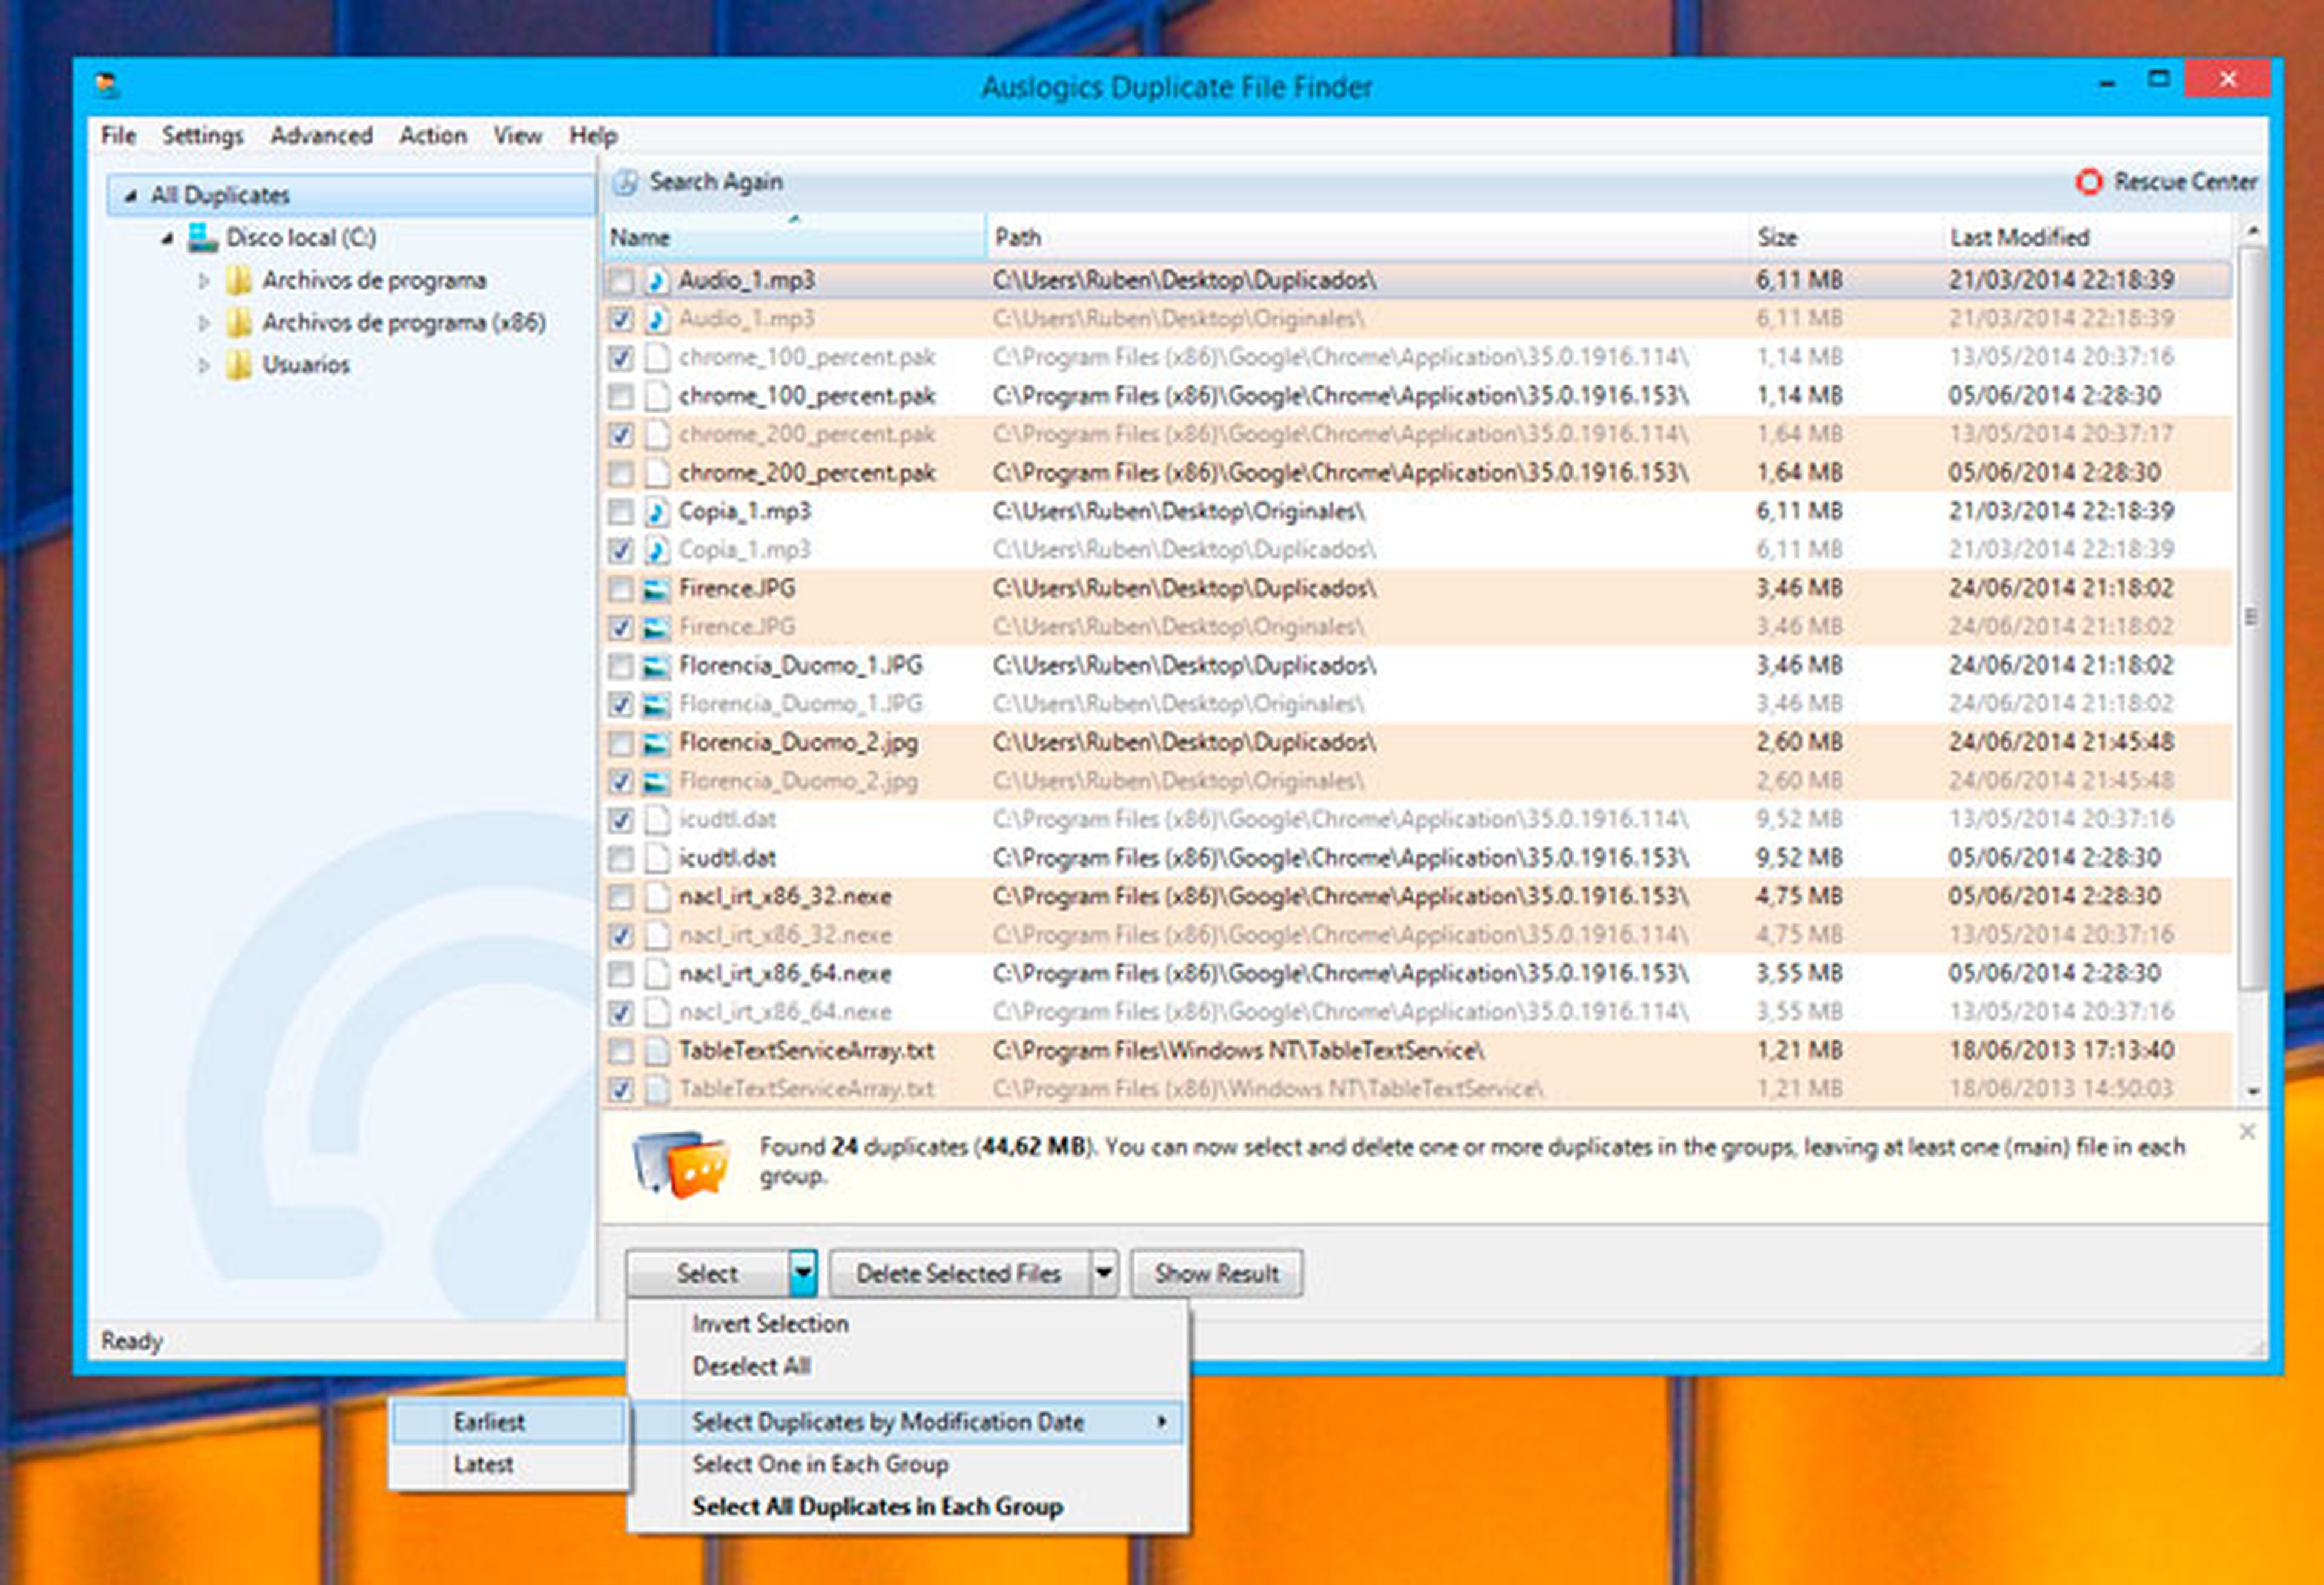The image size is (2324, 1585).
Task: Click the Disco local (C:) drive icon
Action: click(203, 238)
